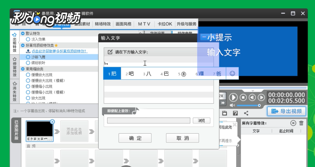Click the 已添加片段 side label

tap(16, 130)
